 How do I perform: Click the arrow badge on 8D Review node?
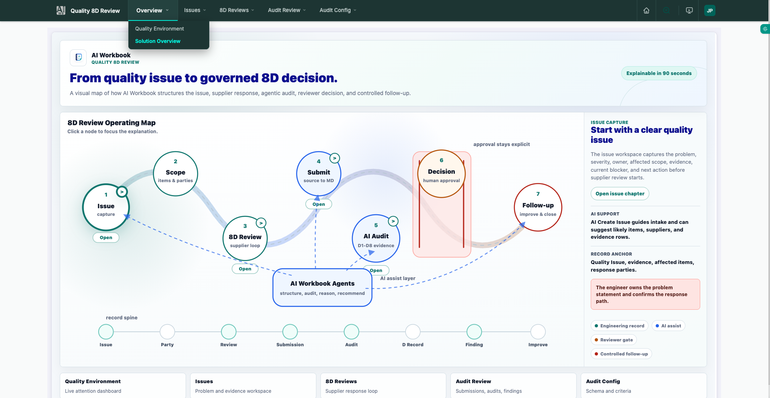coord(261,223)
